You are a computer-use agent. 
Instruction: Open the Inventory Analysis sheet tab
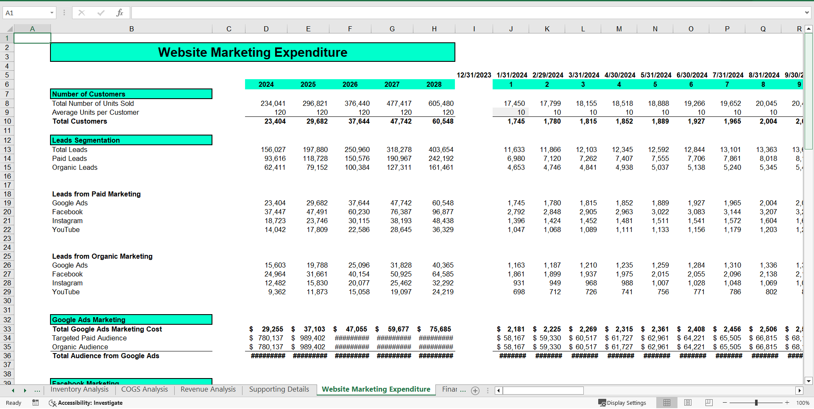pos(79,389)
